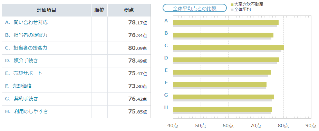
Task: Click the 大京穴吹不動産 legend color square
Action: (232, 4)
